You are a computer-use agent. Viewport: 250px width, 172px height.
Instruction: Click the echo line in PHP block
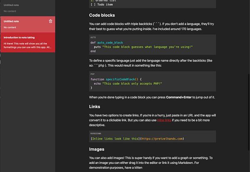pos(128,83)
